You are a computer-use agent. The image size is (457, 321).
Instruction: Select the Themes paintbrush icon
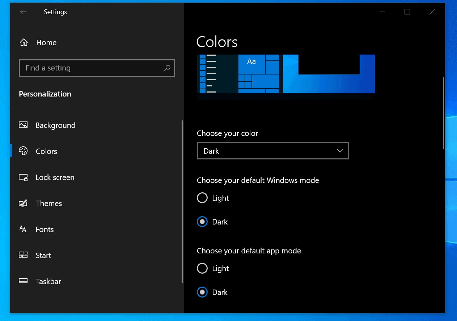(23, 203)
